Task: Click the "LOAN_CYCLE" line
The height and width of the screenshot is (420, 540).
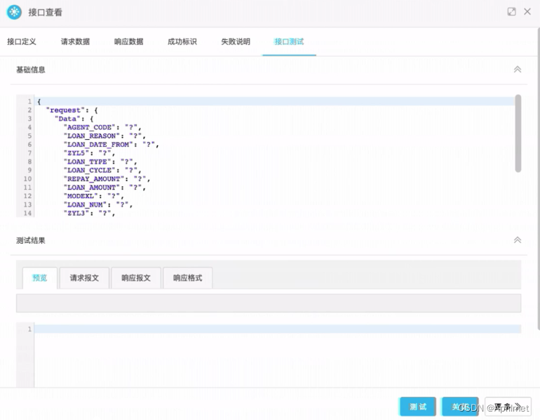Action: 102,171
